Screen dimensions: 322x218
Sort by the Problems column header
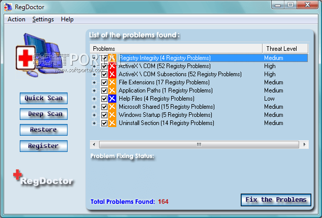coord(176,49)
